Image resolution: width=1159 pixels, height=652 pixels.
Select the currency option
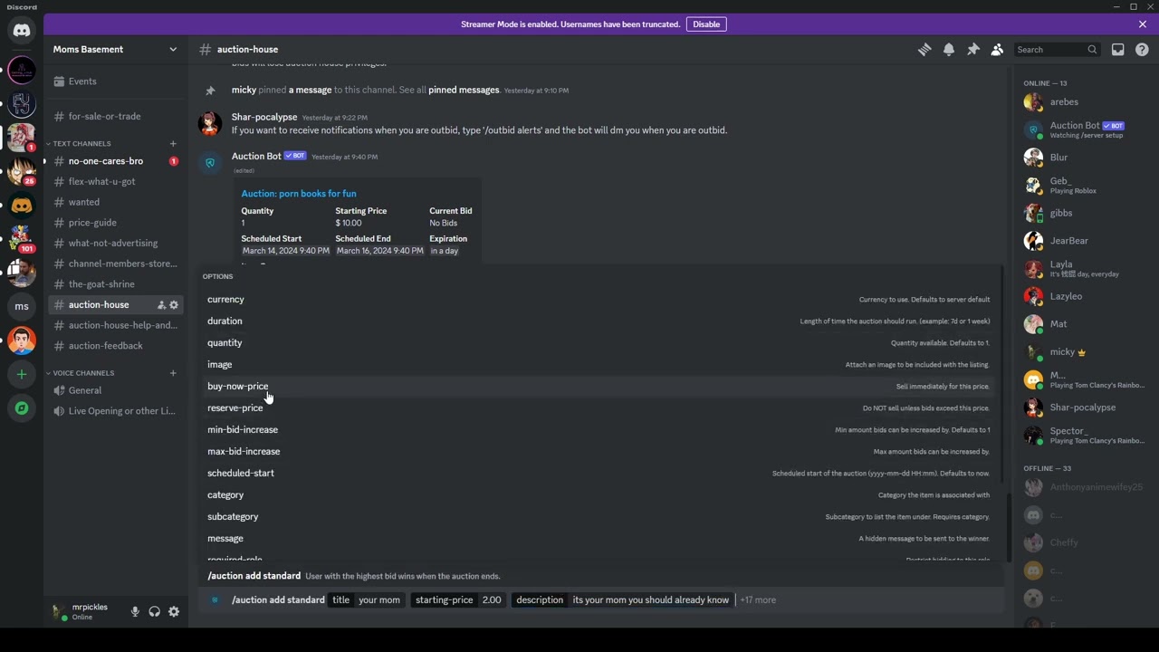(x=599, y=299)
